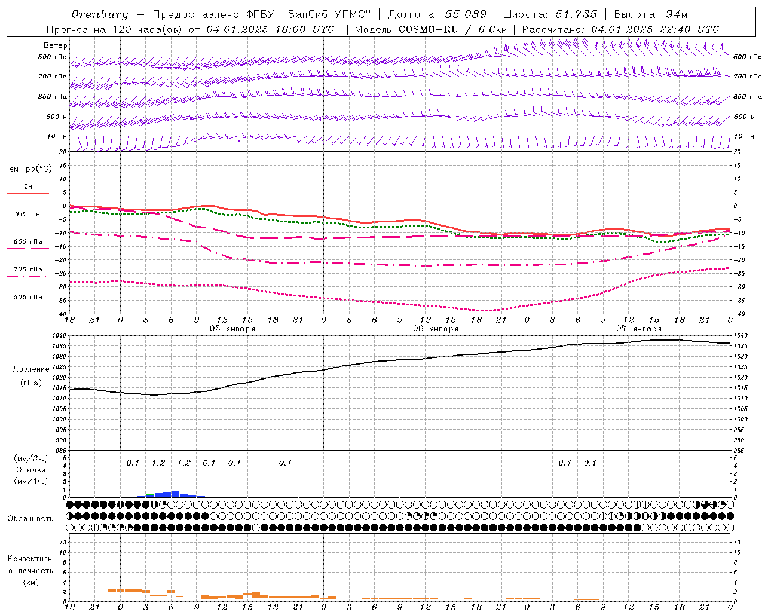The width and height of the screenshot is (765, 612).
Task: Click the 500 гПа temperature legend entry
Action: [x=27, y=297]
